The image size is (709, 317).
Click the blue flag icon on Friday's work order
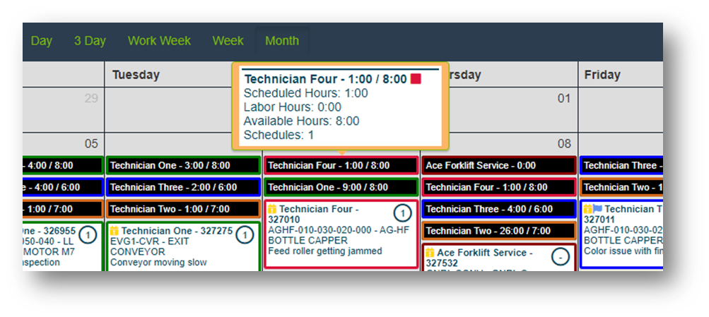(x=597, y=209)
